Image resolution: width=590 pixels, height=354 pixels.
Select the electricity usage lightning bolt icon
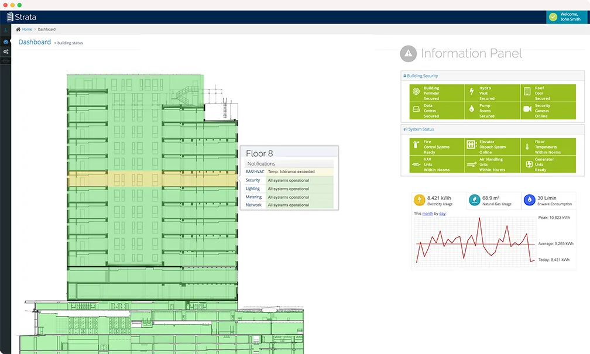[x=419, y=200]
